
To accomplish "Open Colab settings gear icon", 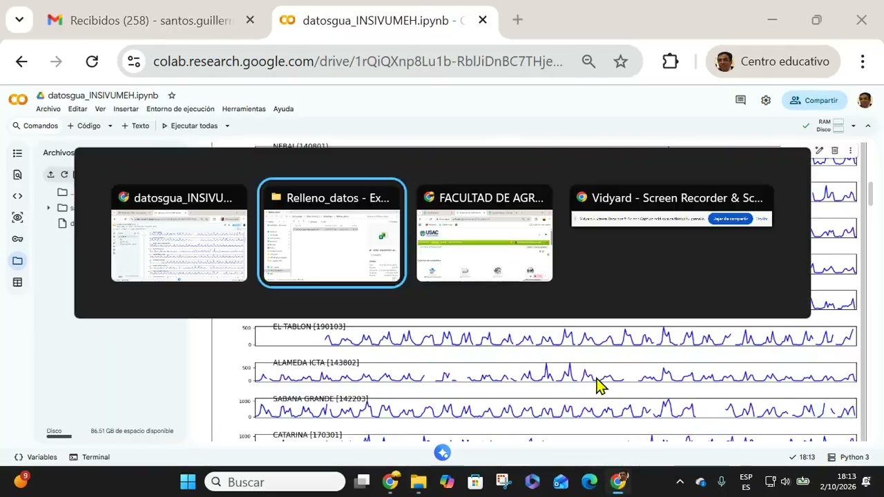I will coord(766,100).
